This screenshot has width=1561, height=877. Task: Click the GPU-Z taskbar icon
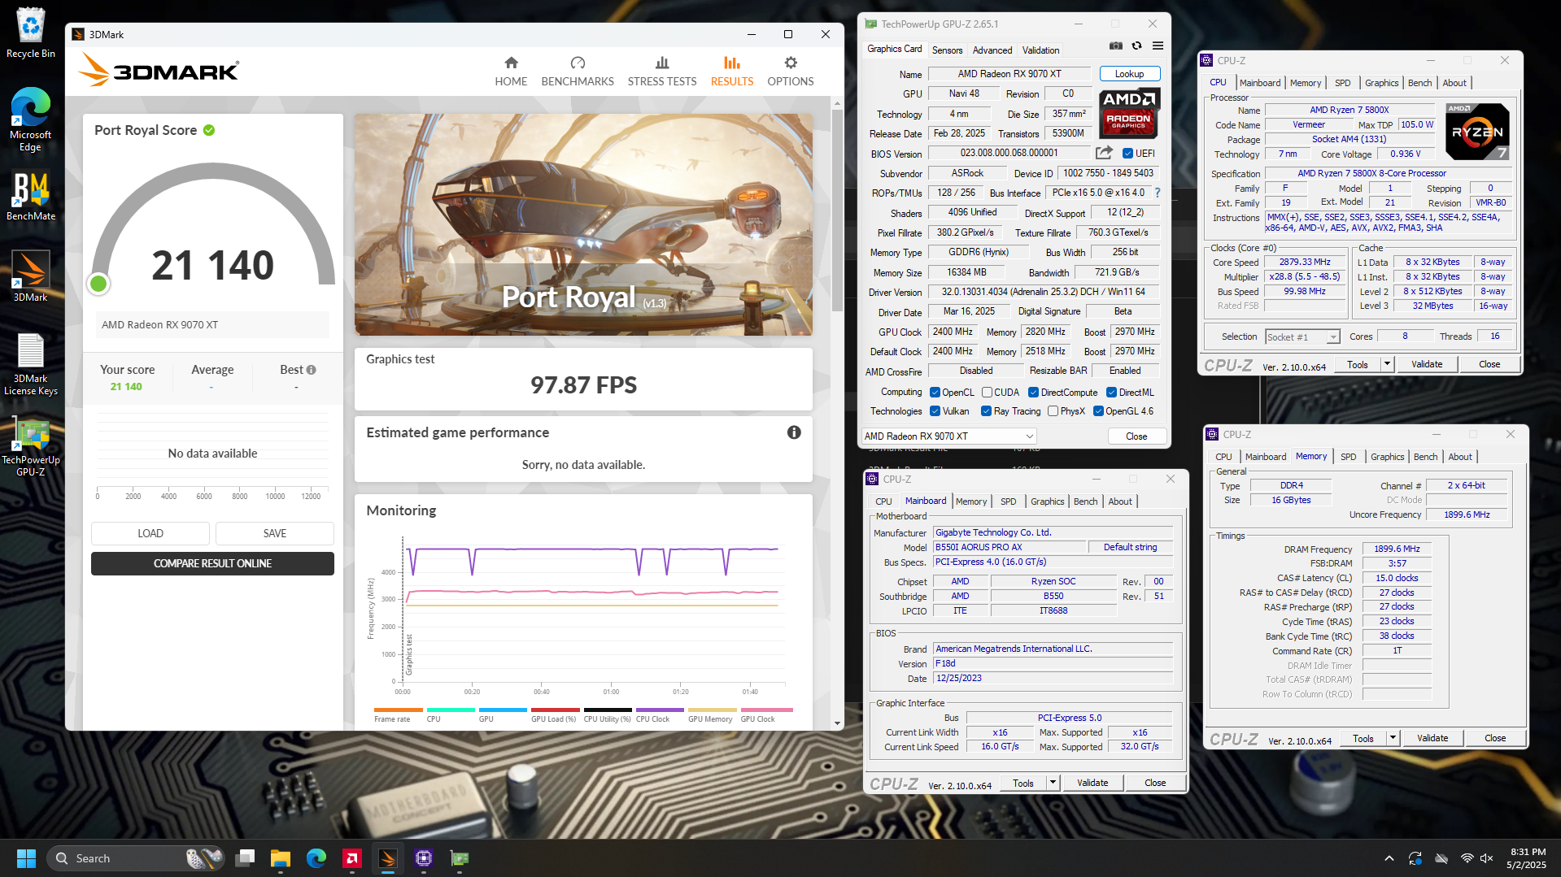pyautogui.click(x=460, y=858)
